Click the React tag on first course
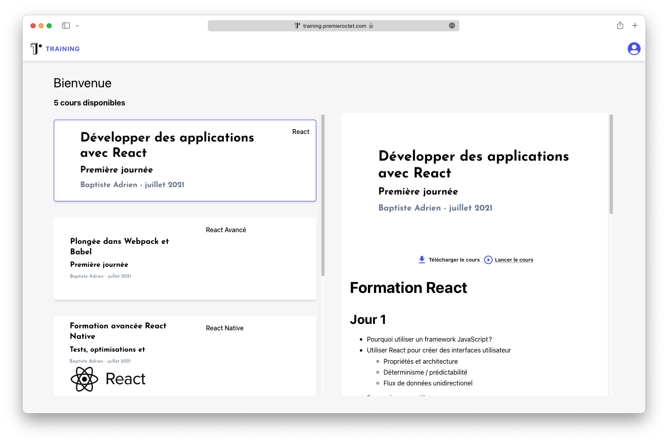The image size is (668, 443). point(301,132)
